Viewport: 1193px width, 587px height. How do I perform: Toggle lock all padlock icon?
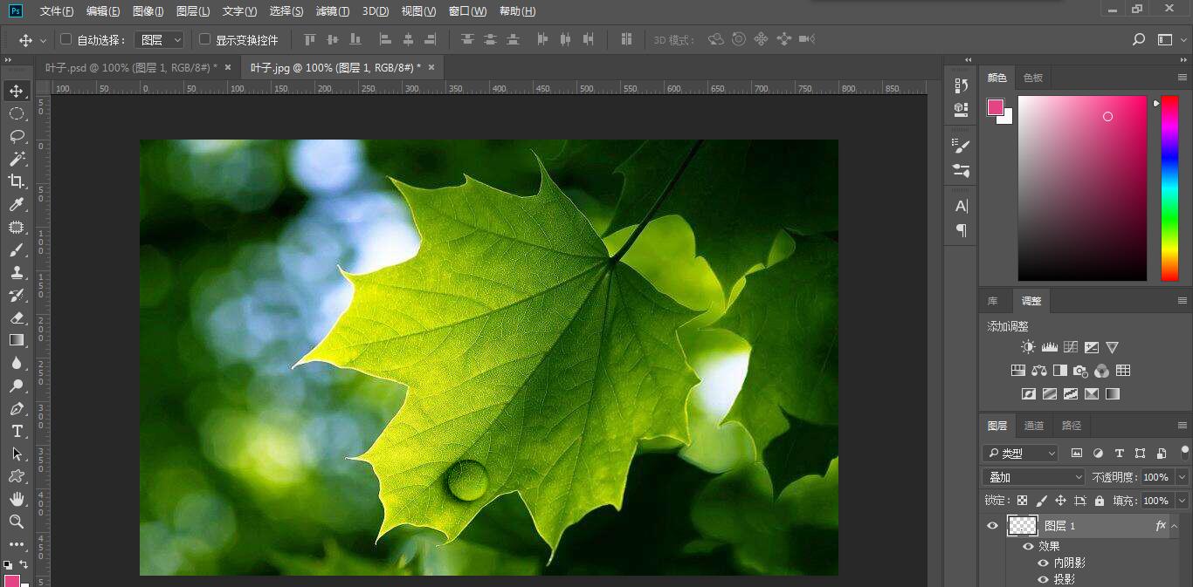tap(1100, 501)
